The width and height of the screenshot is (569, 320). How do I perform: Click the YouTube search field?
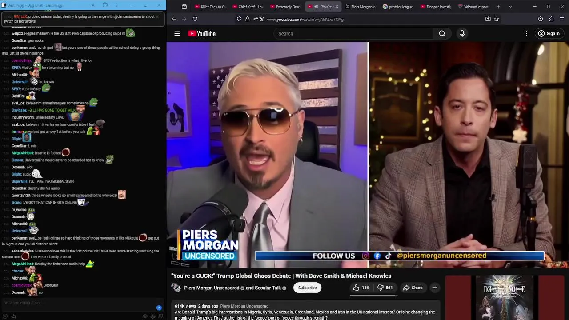[x=353, y=34]
